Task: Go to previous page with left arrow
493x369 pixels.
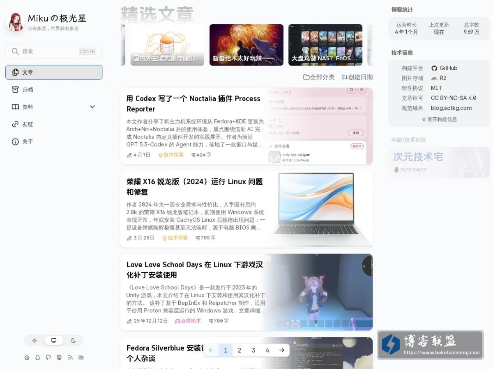Action: pos(211,350)
